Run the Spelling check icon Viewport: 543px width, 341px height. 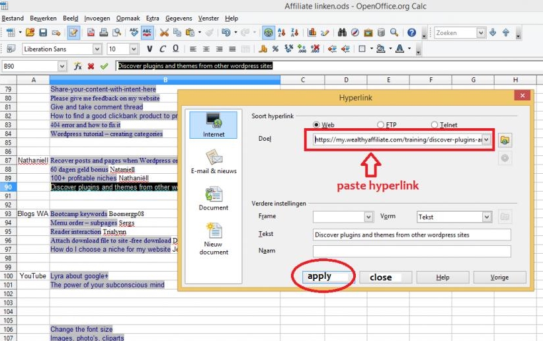134,32
